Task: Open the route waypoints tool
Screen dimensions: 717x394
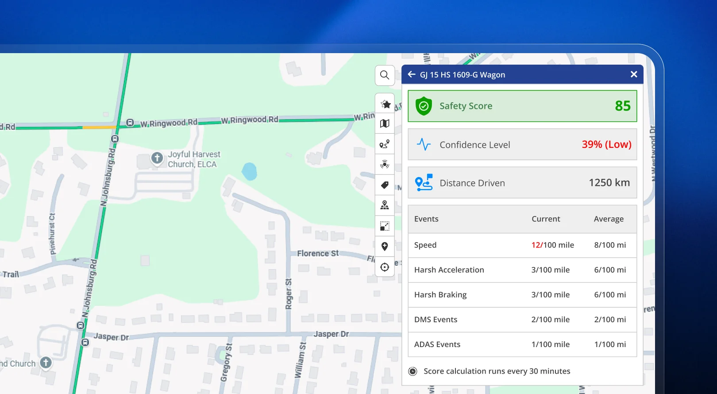Action: (x=385, y=144)
